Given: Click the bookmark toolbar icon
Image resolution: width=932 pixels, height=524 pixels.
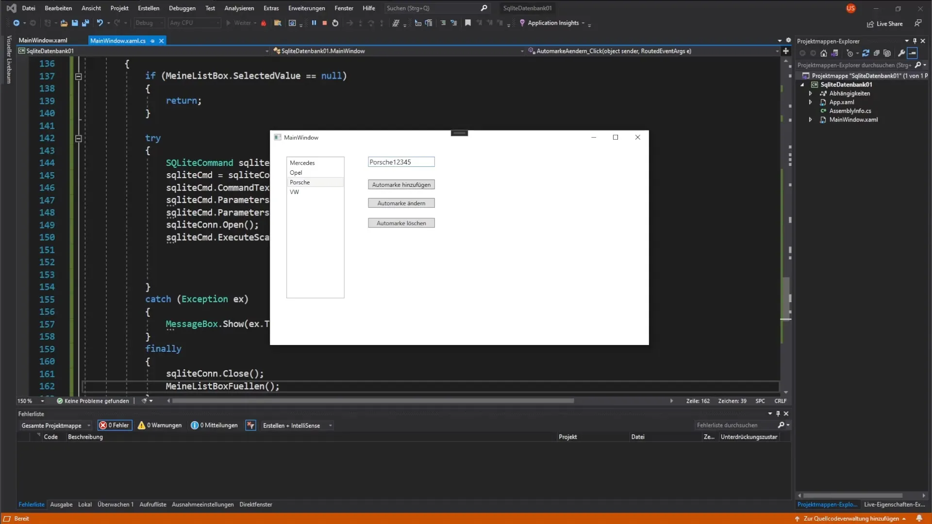Looking at the screenshot, I should pos(468,23).
